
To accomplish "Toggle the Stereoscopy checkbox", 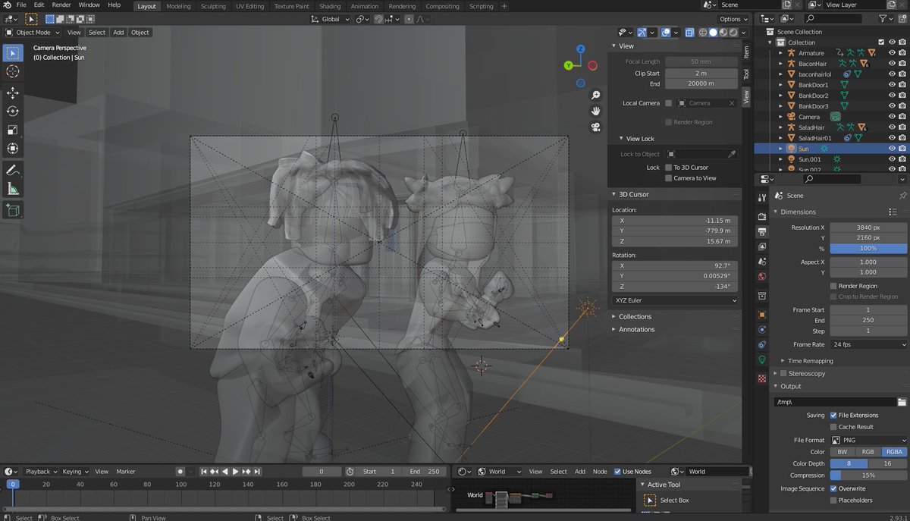I will [x=783, y=374].
